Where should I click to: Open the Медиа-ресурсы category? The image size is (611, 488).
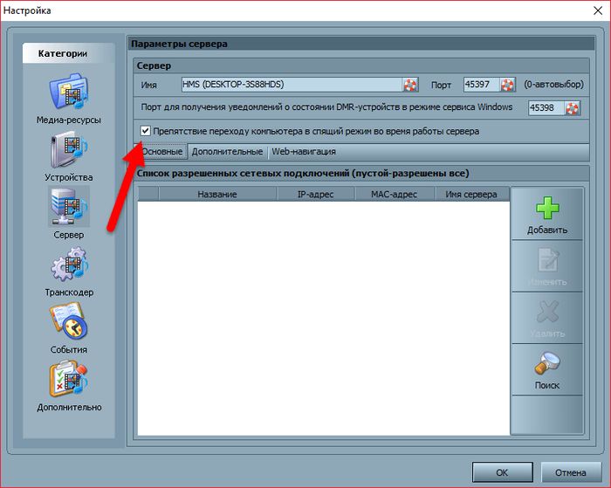(69, 99)
